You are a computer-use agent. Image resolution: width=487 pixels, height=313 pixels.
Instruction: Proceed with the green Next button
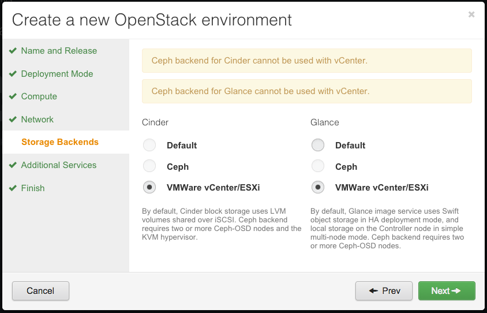click(x=447, y=290)
